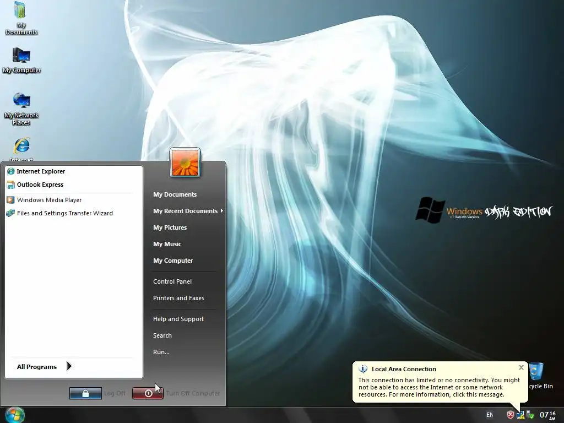Viewport: 564px width, 423px height.
Task: Click the user account picture thumbnail
Action: [185, 163]
